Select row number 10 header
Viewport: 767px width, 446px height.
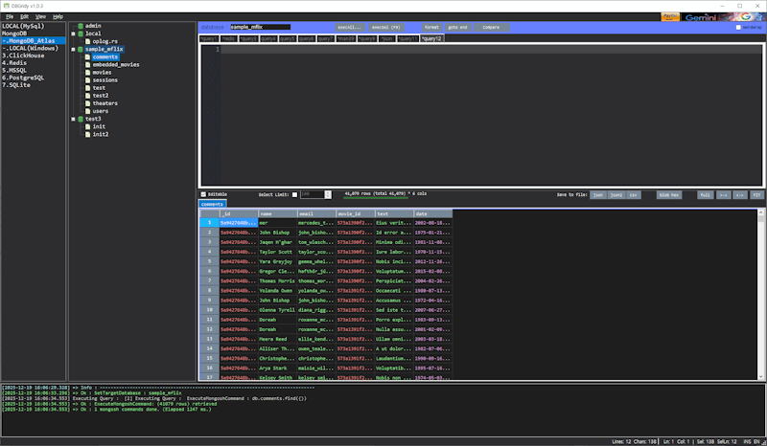[x=209, y=310]
